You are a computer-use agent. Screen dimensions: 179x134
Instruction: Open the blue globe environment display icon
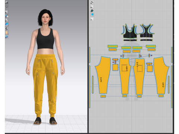[x=7, y=37]
